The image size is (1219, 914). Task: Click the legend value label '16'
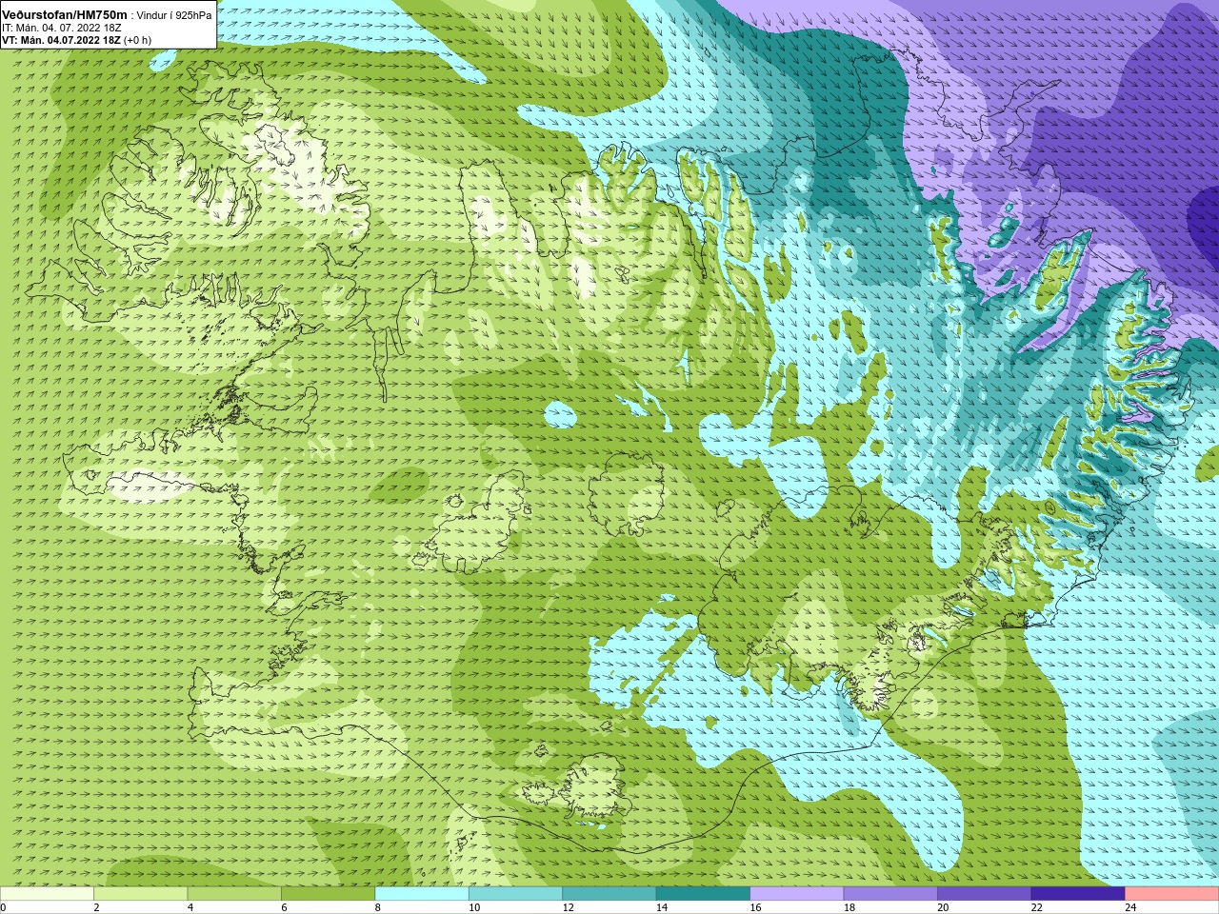coord(755,907)
